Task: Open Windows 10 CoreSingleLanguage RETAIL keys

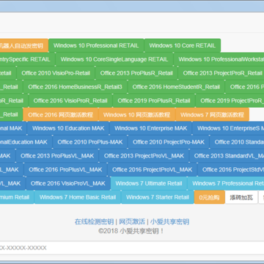Action: coord(114,59)
